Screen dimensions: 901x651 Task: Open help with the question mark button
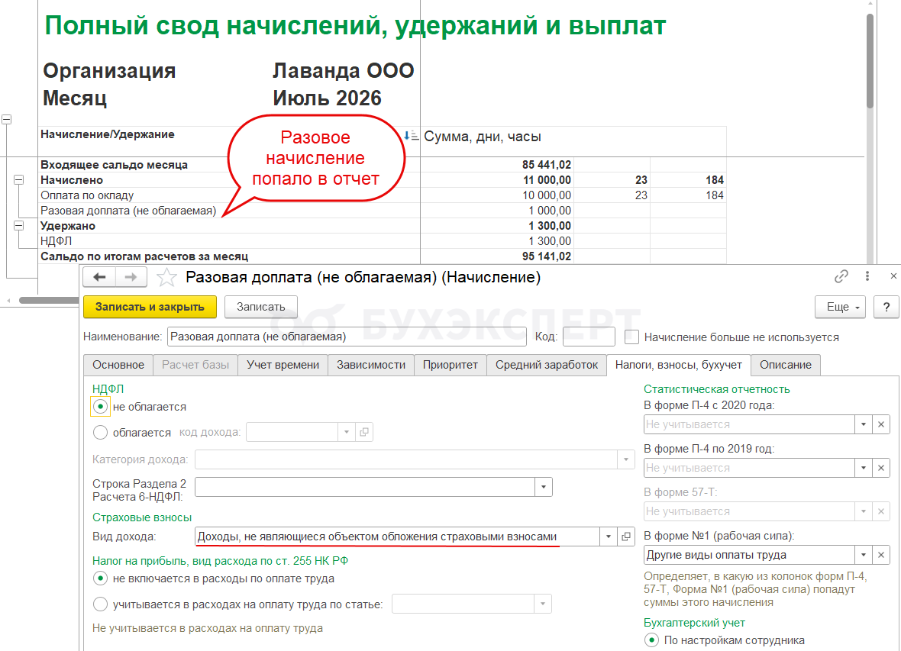tap(886, 307)
